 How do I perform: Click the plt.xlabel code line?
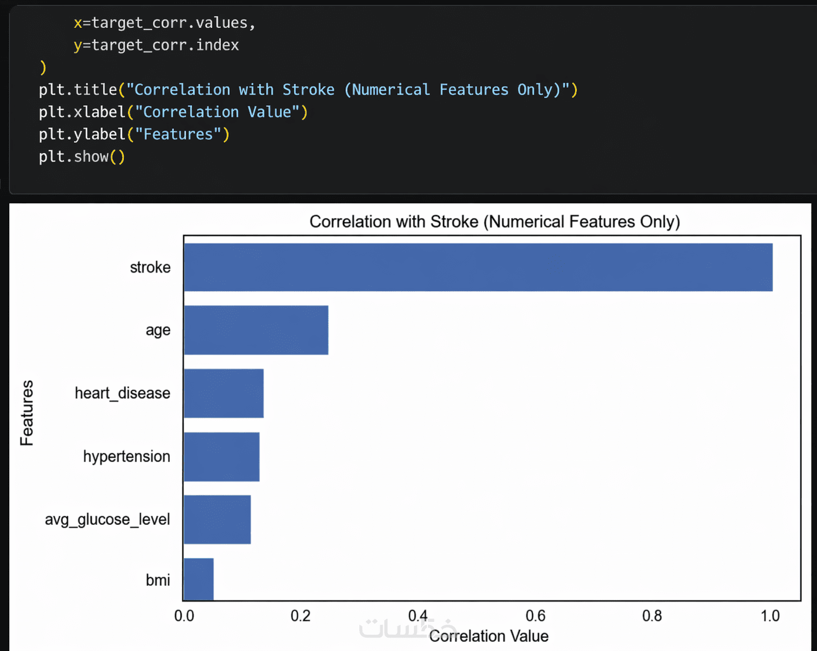point(173,112)
